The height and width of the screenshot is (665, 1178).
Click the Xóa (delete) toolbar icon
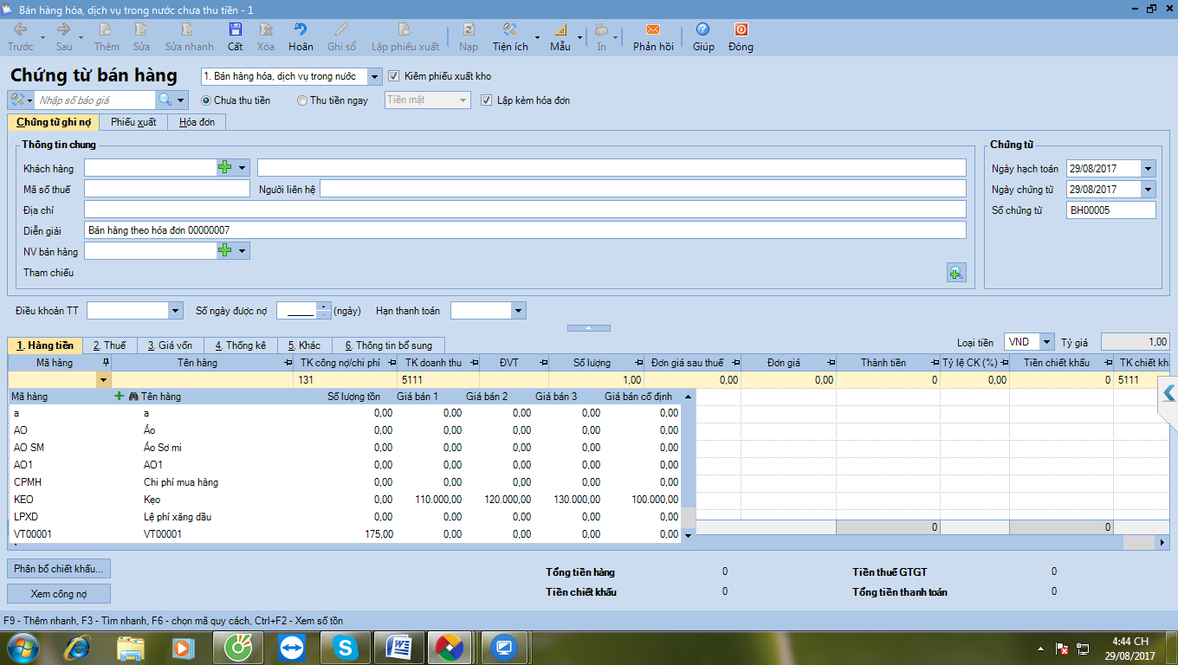click(x=266, y=29)
